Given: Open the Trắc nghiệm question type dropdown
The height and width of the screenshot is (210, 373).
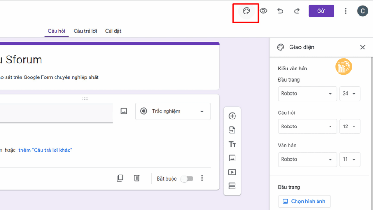Looking at the screenshot, I should (x=173, y=112).
